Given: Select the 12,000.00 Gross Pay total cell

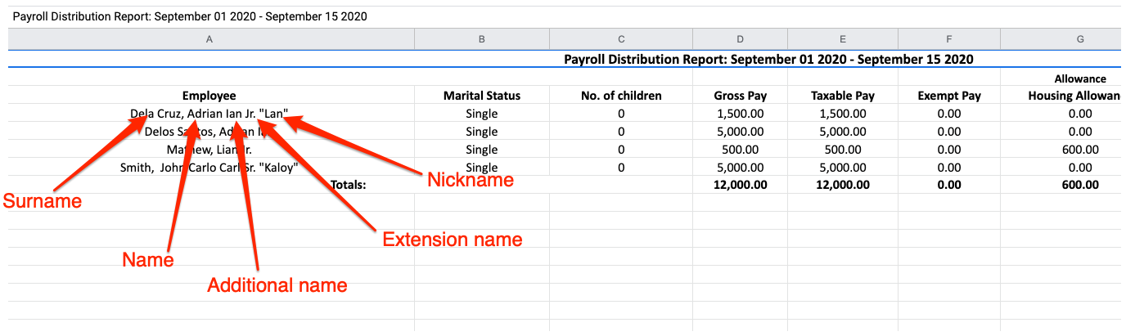Looking at the screenshot, I should click(740, 185).
